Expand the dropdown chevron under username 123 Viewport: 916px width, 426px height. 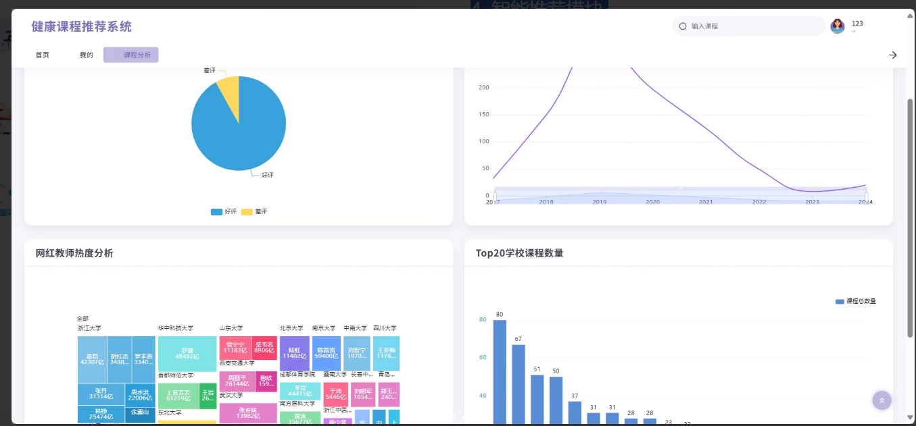point(854,31)
